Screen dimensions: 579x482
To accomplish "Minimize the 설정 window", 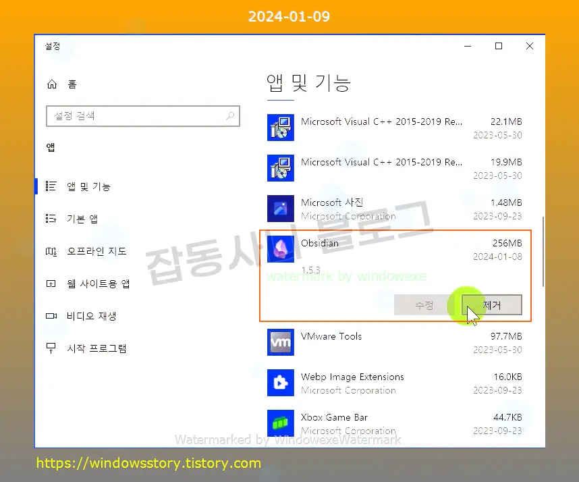I will click(x=468, y=46).
